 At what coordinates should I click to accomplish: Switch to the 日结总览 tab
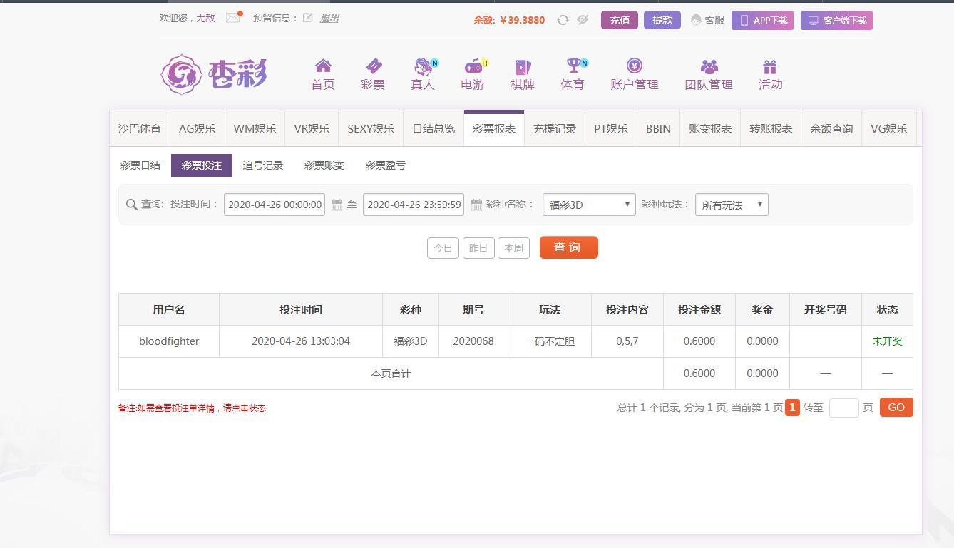(434, 129)
